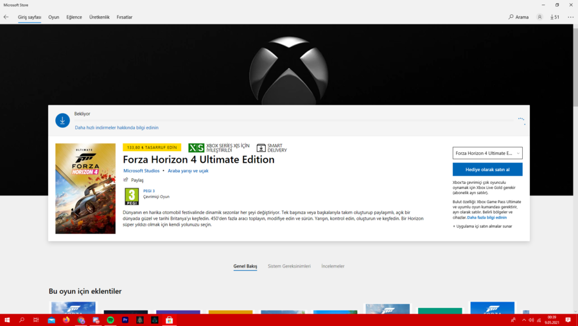Screen dimensions: 578x326
Task: Share the game via Paylaş icon
Action: 126,180
